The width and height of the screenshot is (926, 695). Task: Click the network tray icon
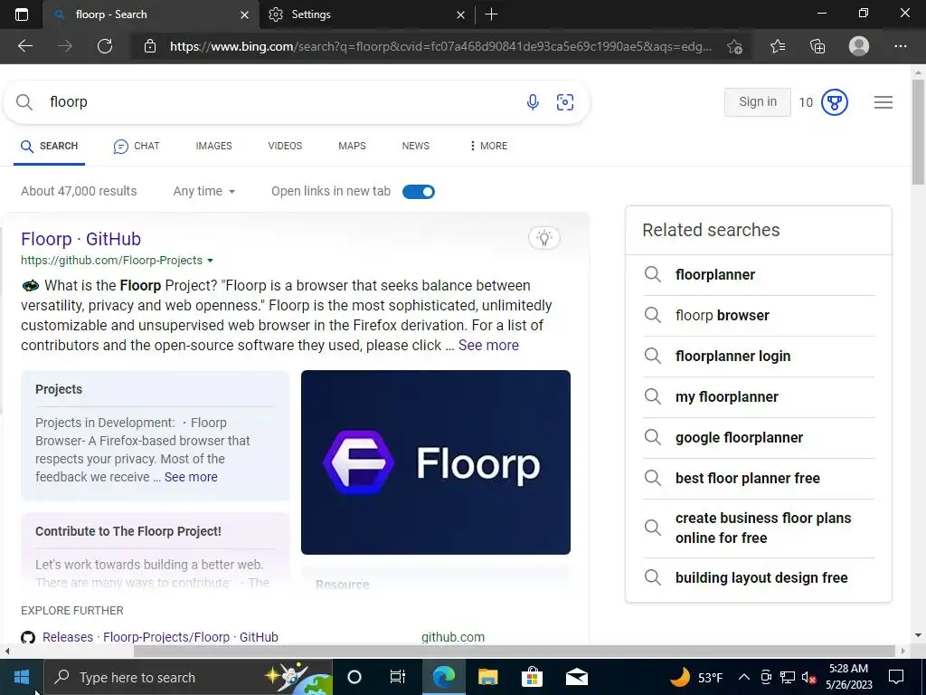pyautogui.click(x=788, y=677)
